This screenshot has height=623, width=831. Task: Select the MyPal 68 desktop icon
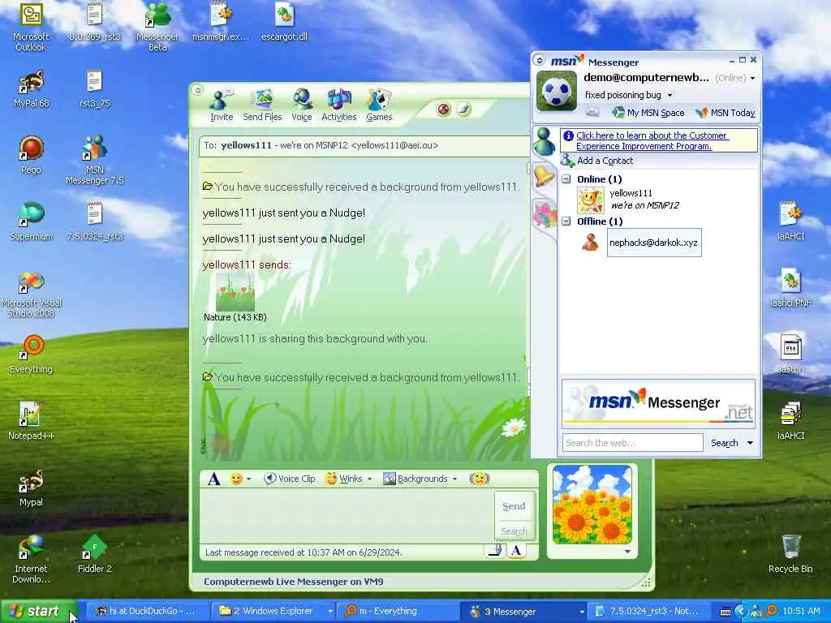pos(31,89)
